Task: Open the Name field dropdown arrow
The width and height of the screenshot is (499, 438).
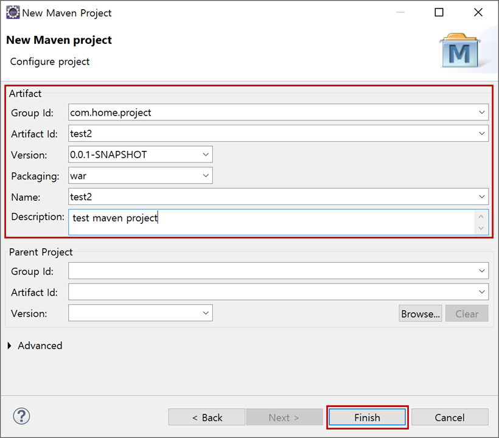Action: [x=482, y=196]
